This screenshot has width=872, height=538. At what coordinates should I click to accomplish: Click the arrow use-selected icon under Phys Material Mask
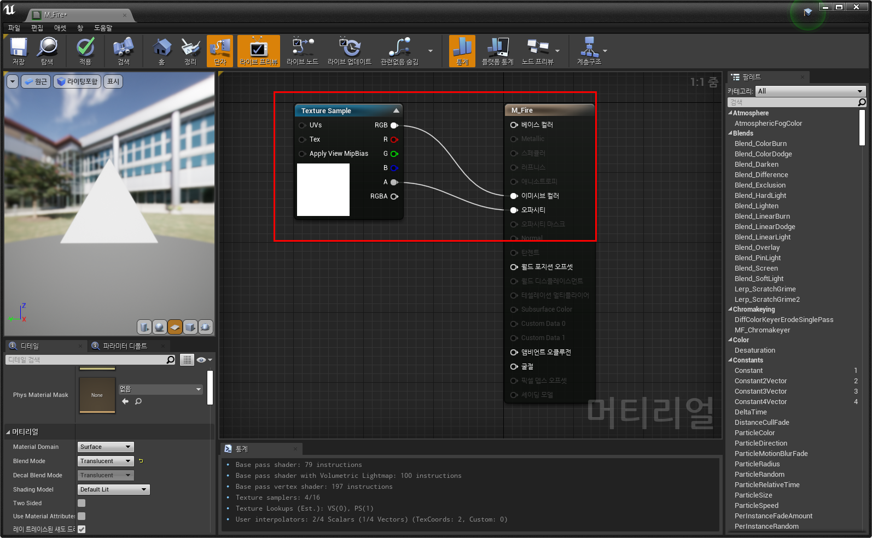[125, 401]
